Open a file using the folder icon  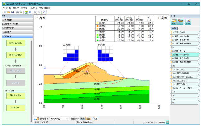[9, 12]
